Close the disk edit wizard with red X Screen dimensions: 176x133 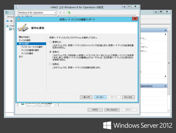(135, 19)
